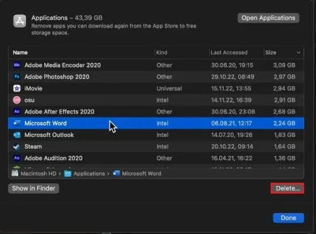The height and width of the screenshot is (234, 316).
Task: Click the Adobe Audition 2020 icon
Action: click(x=17, y=158)
